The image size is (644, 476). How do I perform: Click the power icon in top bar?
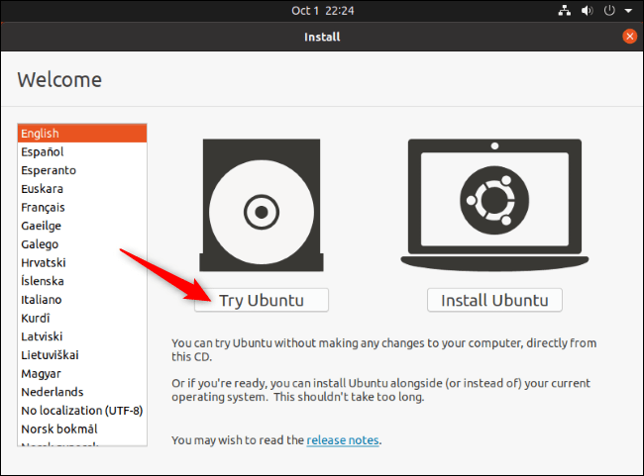point(609,11)
